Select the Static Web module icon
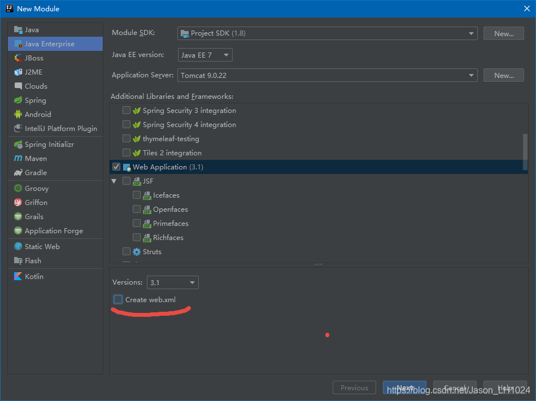536x401 pixels. pyautogui.click(x=18, y=246)
